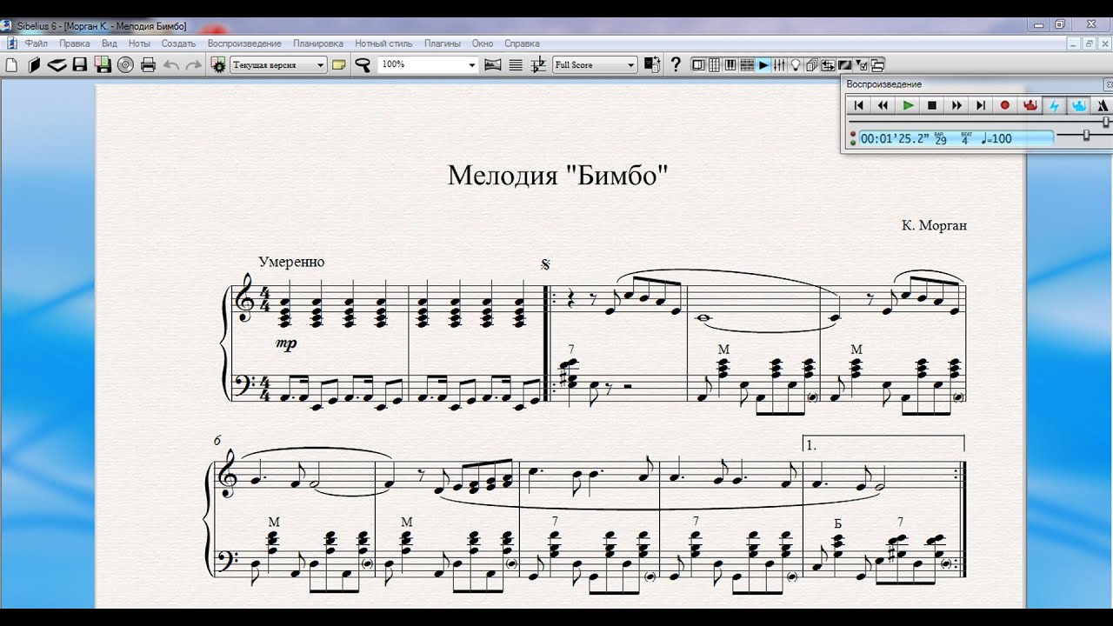Click the timecode display 00:01'25.2"
Viewport: 1113px width, 626px height.
point(895,138)
